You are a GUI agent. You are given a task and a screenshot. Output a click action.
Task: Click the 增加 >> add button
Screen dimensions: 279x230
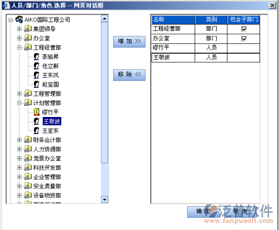pos(129,42)
